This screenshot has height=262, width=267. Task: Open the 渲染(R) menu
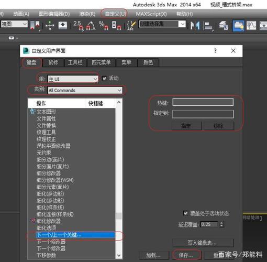tap(87, 14)
